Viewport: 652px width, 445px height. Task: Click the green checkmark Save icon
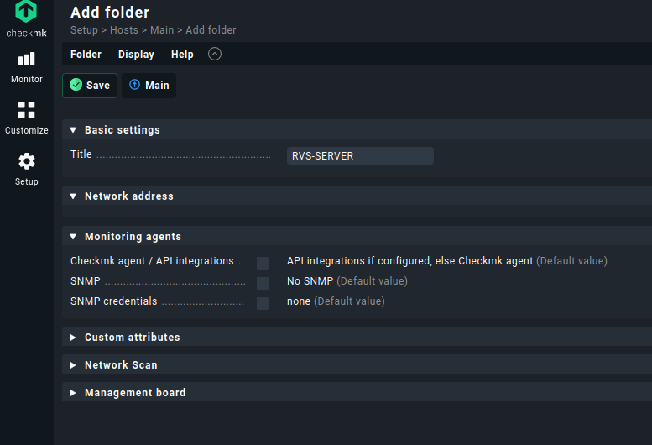(76, 85)
